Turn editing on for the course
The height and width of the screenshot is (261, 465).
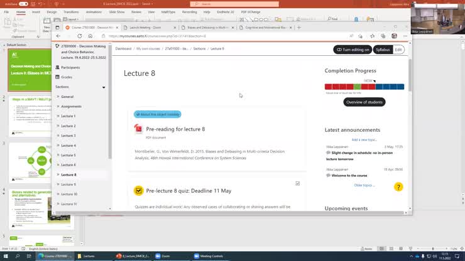[x=352, y=50]
